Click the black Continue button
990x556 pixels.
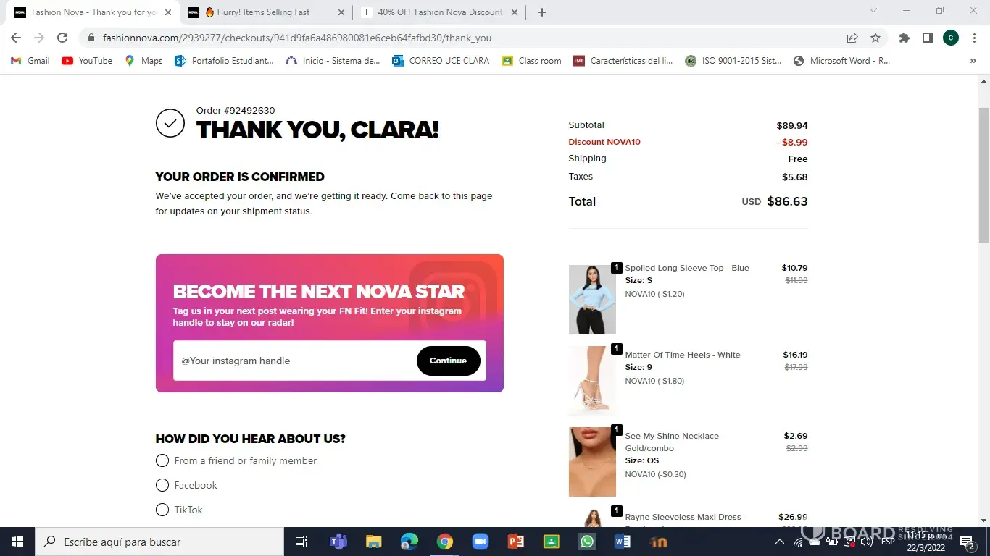point(449,361)
